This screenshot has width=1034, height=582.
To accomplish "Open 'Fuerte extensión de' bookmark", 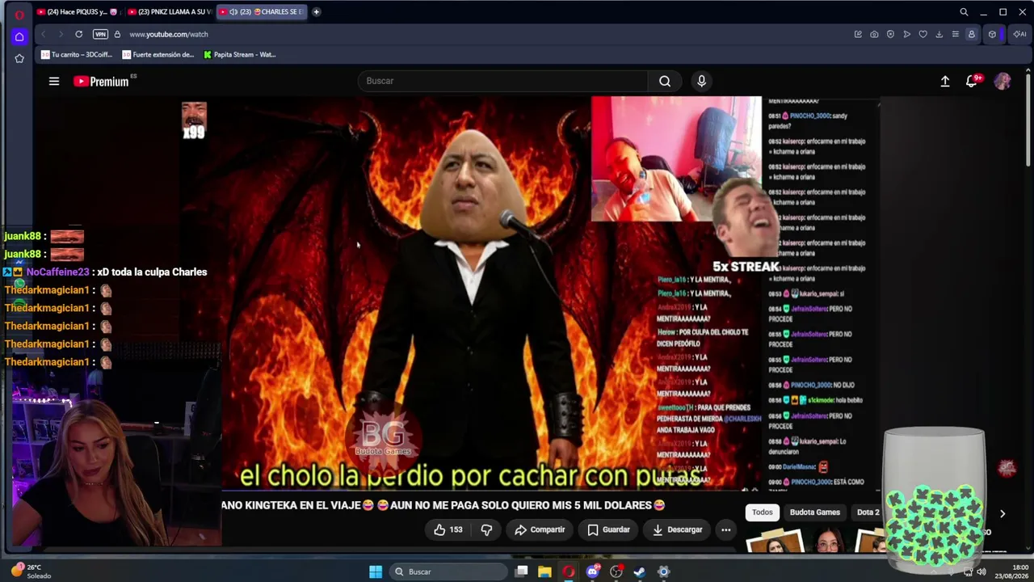I will tap(158, 54).
